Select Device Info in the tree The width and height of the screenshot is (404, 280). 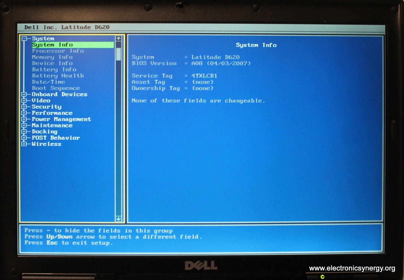click(52, 63)
